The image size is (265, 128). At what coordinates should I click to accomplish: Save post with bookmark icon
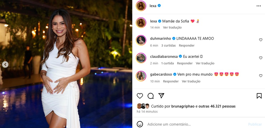(259, 96)
